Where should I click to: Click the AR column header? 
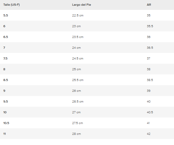point(149,5)
